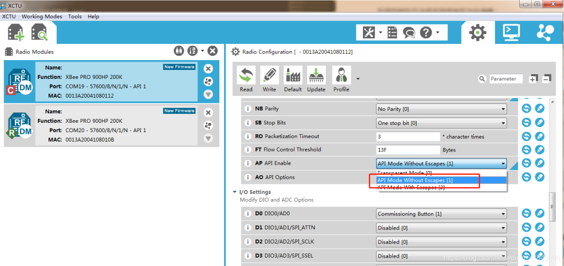Click the COM19 module discover-network icon

(208, 82)
